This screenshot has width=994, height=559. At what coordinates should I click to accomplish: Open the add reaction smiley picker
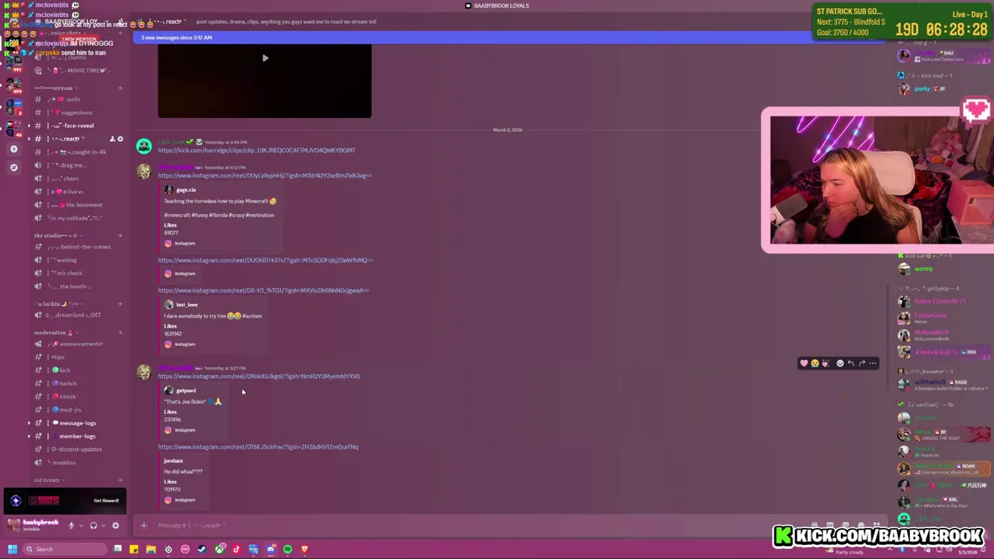[x=839, y=363]
